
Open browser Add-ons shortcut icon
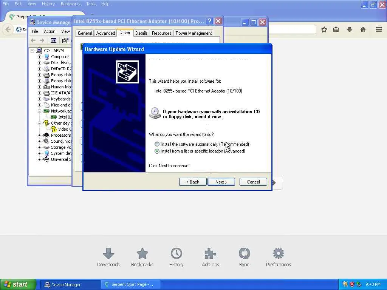pos(210,253)
